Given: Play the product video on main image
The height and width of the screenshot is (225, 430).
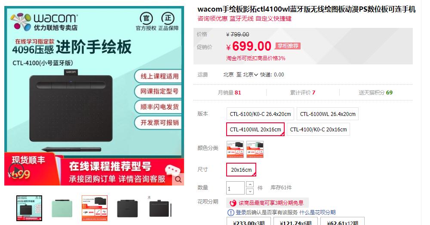Looking at the screenshot, I should coord(16,170).
